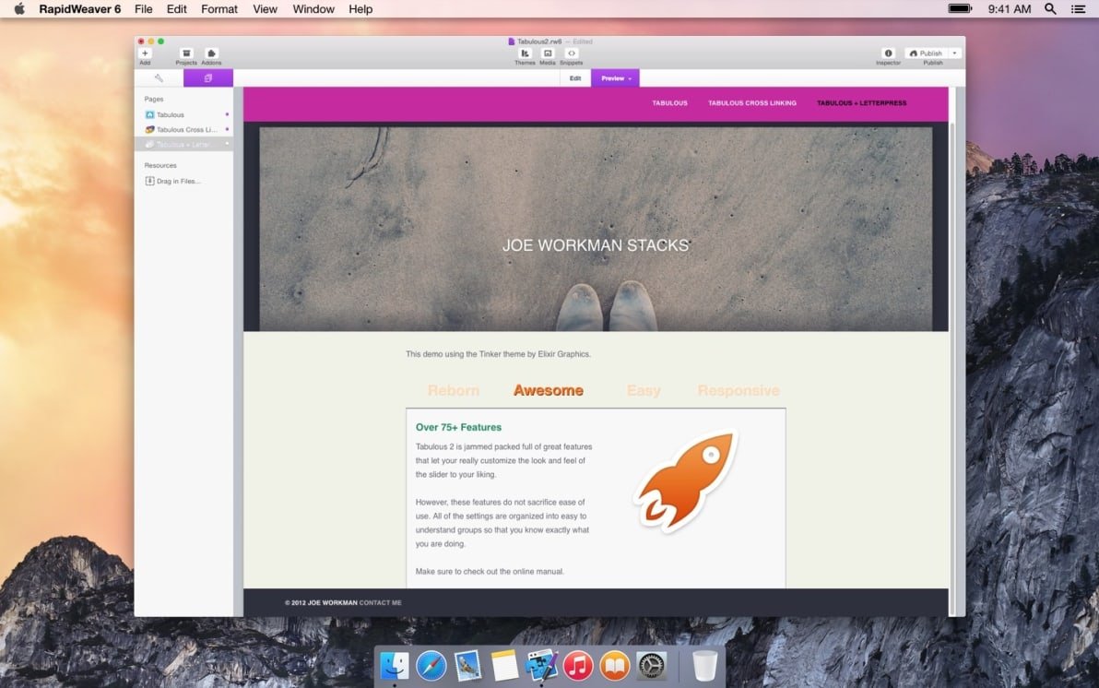Select the Awesome tab in the preview
Viewport: 1099px width, 688px height.
coord(549,390)
